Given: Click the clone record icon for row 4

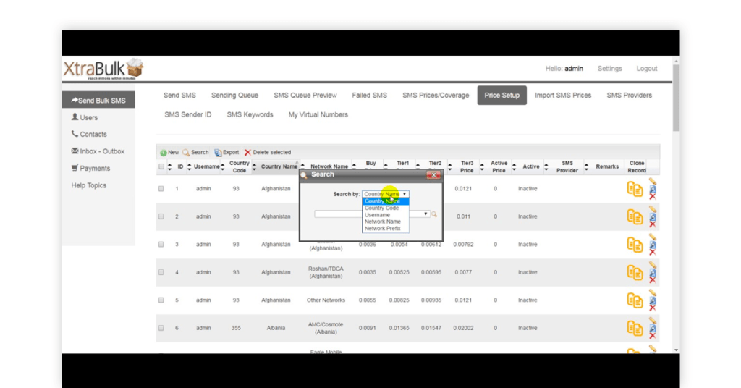Looking at the screenshot, I should click(x=635, y=272).
